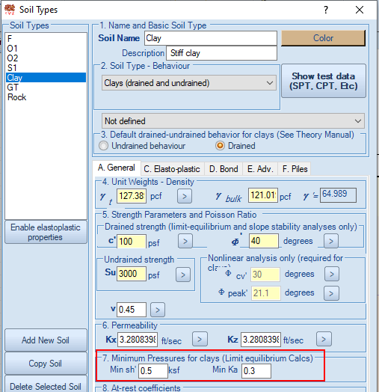This screenshot has width=379, height=392.
Task: Open the arrow button next to Poisson ratio v
Action: pos(158,310)
